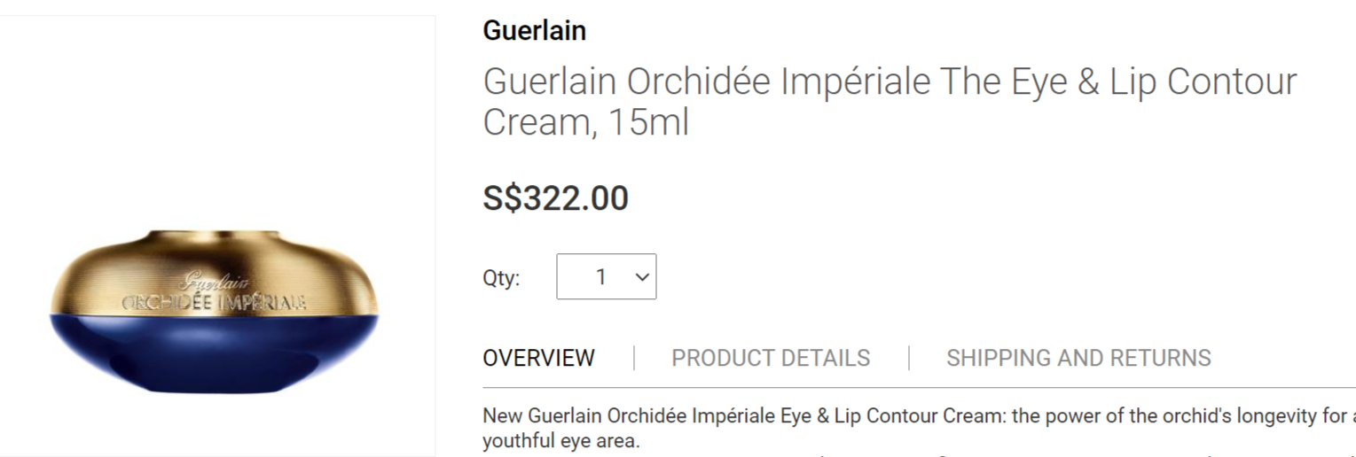Click the bold Guerlain brand name
This screenshot has height=457, width=1356.
click(534, 31)
